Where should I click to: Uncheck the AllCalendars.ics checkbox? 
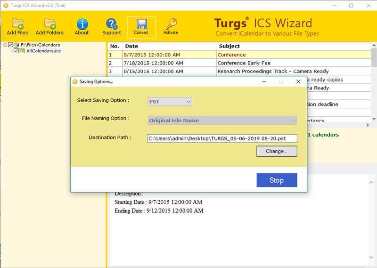[x=16, y=51]
